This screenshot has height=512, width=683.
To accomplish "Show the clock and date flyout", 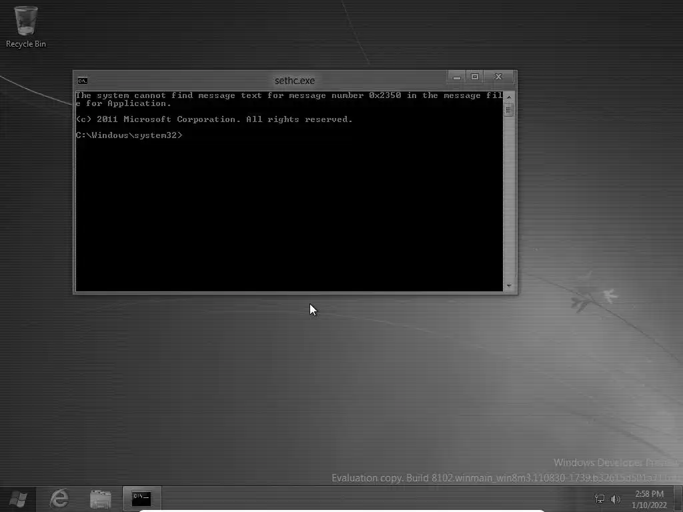I will 650,499.
